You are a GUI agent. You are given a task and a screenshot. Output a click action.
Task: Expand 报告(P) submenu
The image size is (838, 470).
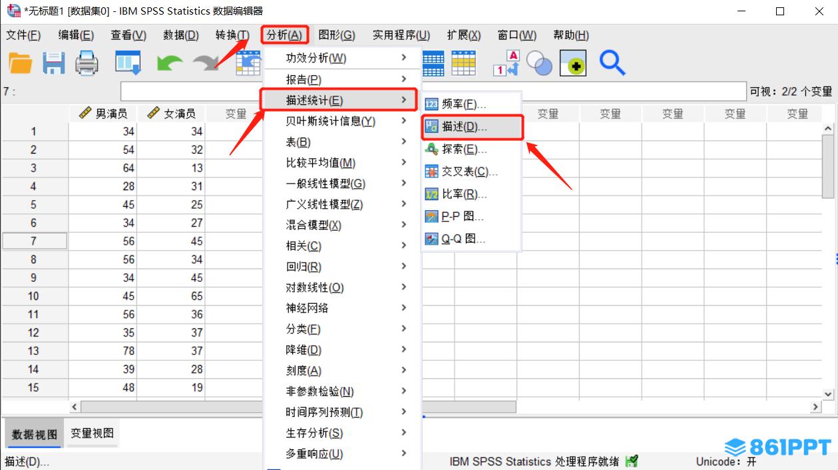pos(343,79)
